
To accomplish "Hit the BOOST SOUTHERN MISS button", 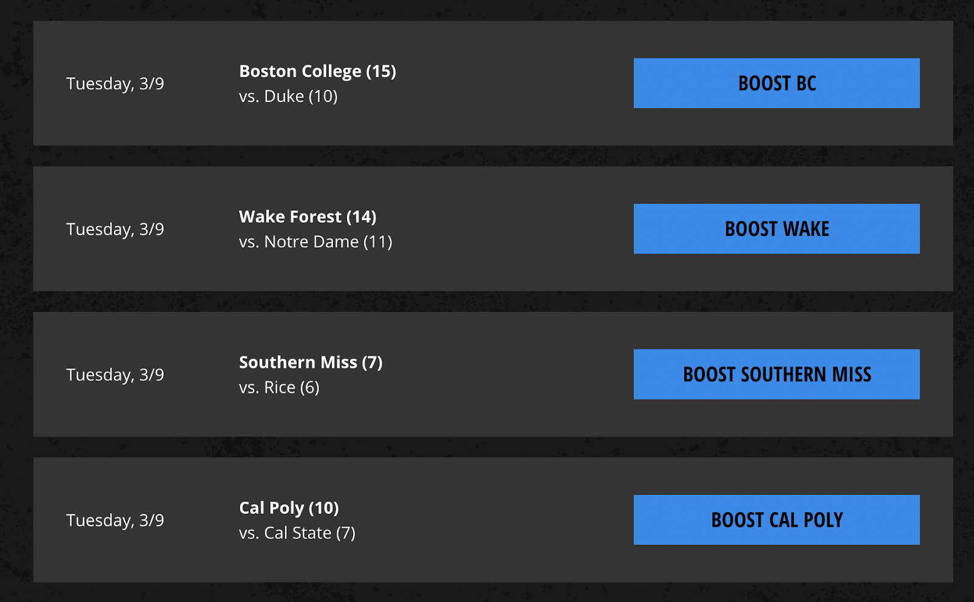I will pyautogui.click(x=776, y=374).
